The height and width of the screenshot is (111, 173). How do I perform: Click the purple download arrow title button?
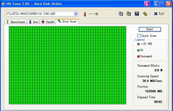(147, 4)
